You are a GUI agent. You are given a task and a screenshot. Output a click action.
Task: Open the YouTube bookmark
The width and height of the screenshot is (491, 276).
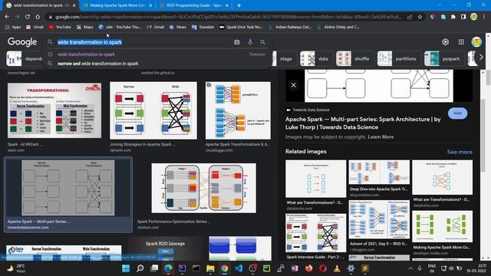coord(60,27)
